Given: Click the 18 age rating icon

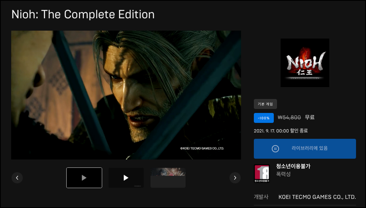Looking at the screenshot, I should click(x=262, y=173).
